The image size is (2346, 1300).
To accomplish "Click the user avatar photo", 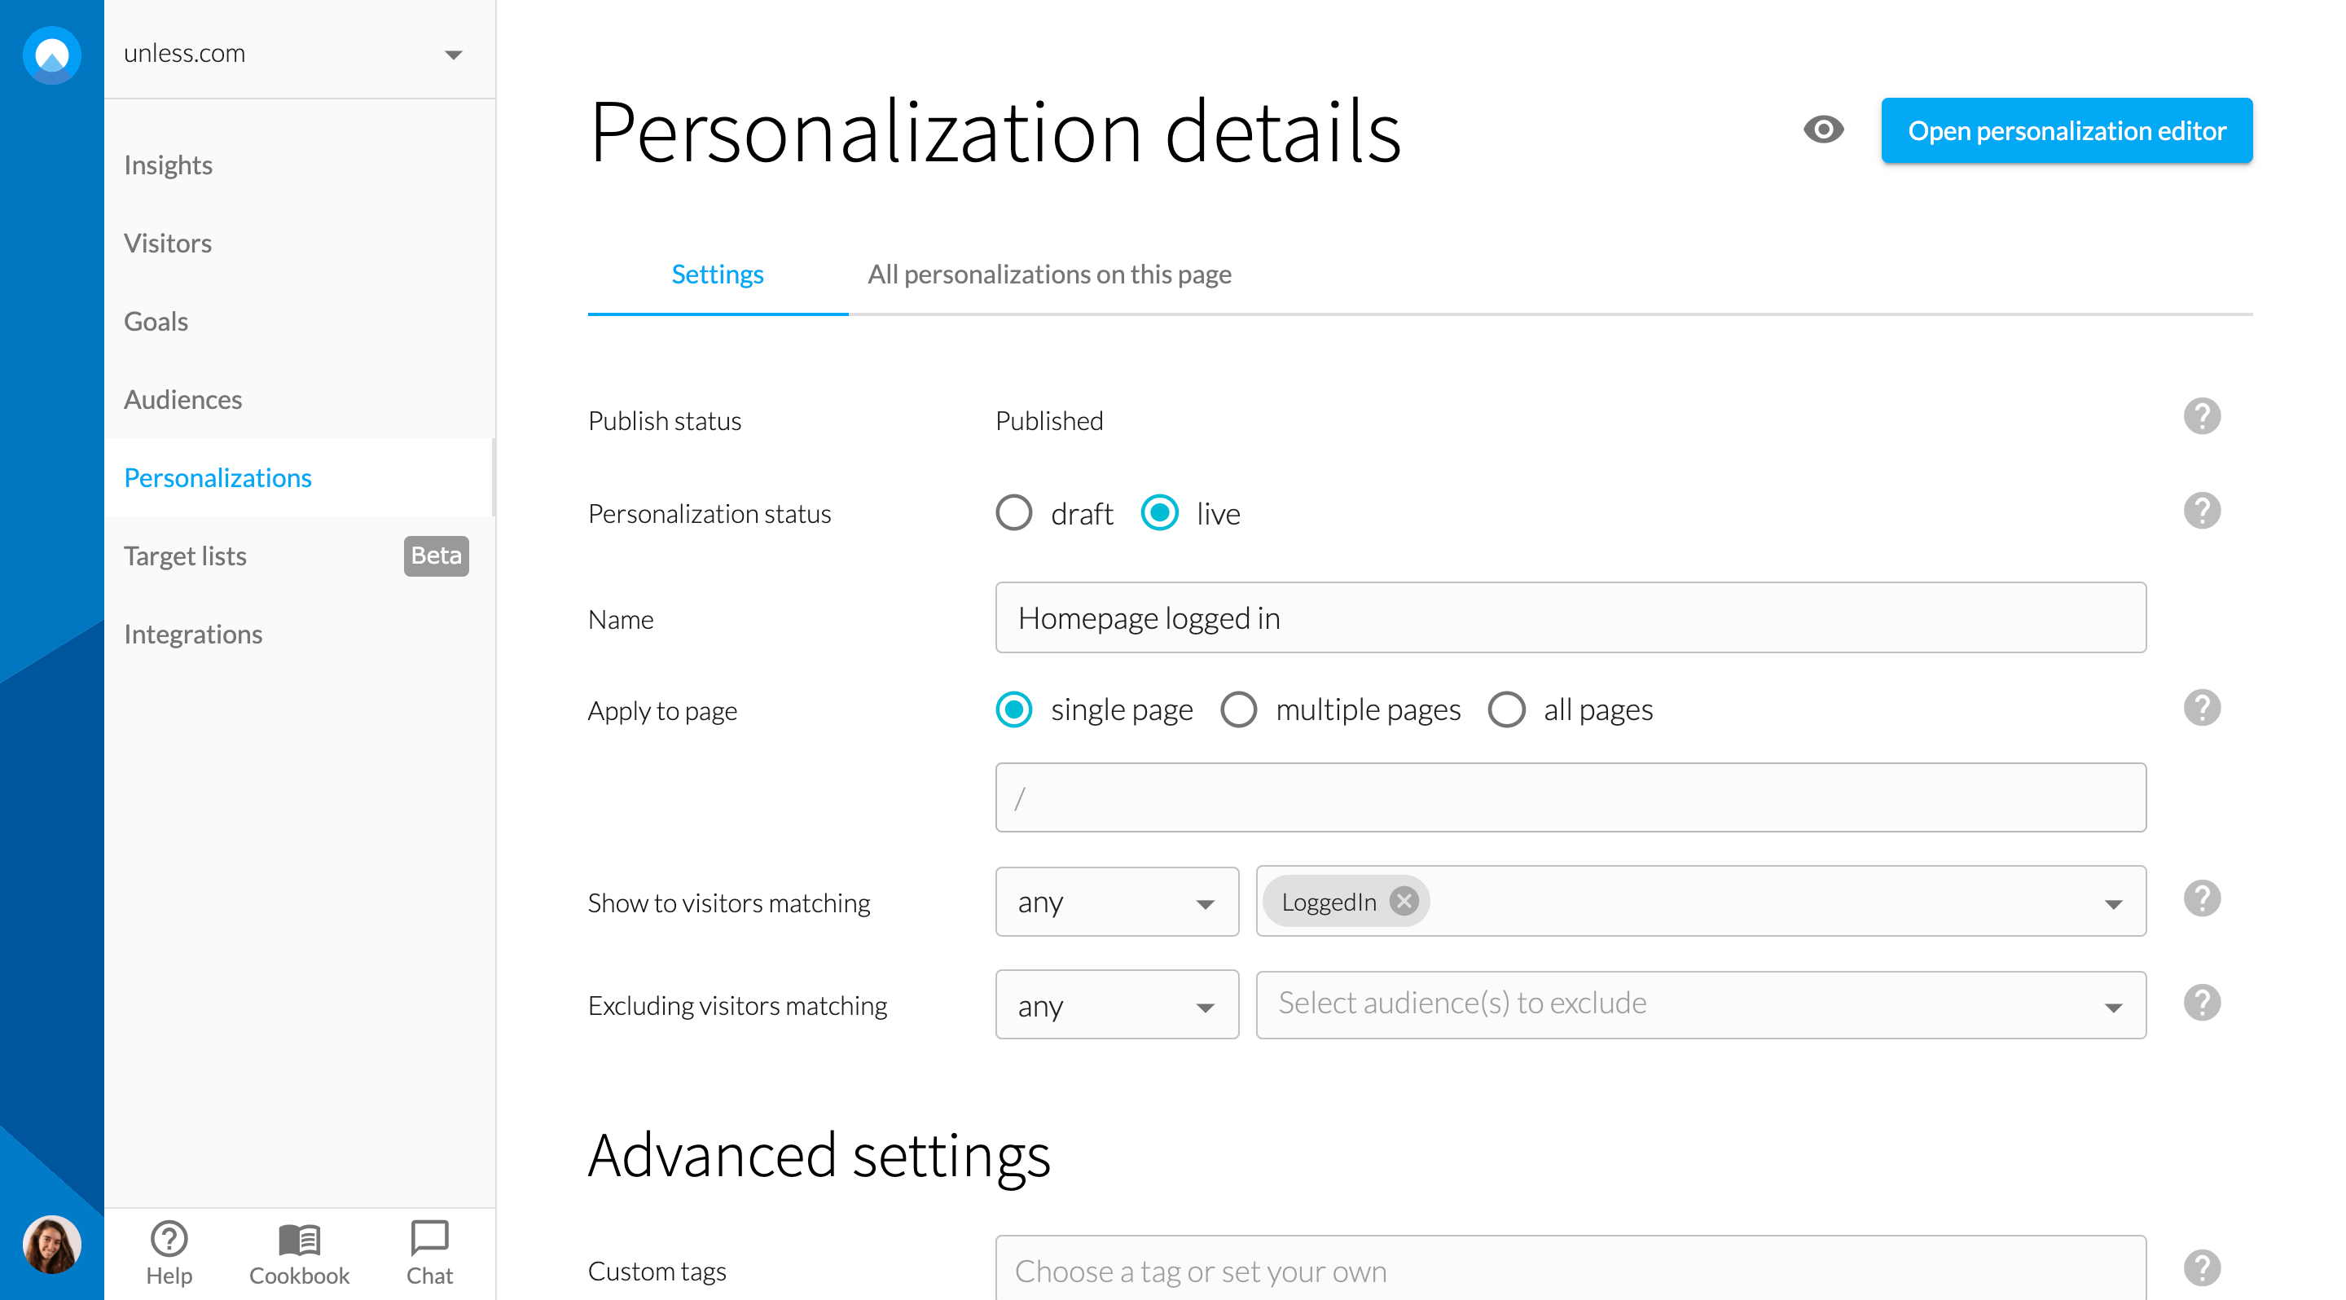I will pyautogui.click(x=52, y=1245).
